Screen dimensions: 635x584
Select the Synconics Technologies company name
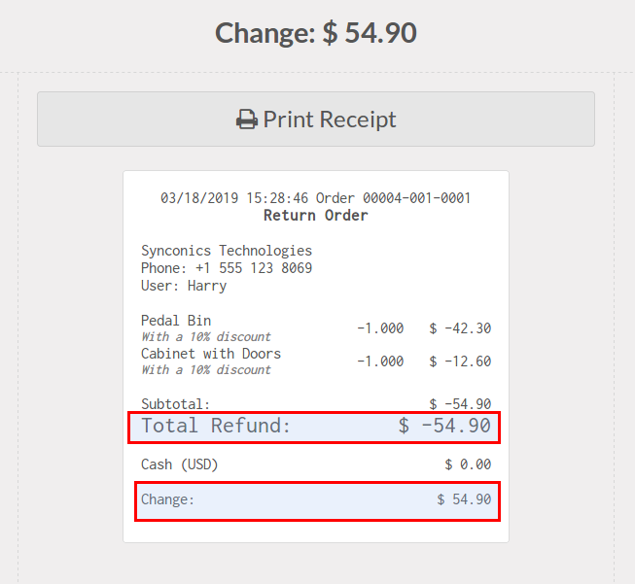(x=227, y=251)
